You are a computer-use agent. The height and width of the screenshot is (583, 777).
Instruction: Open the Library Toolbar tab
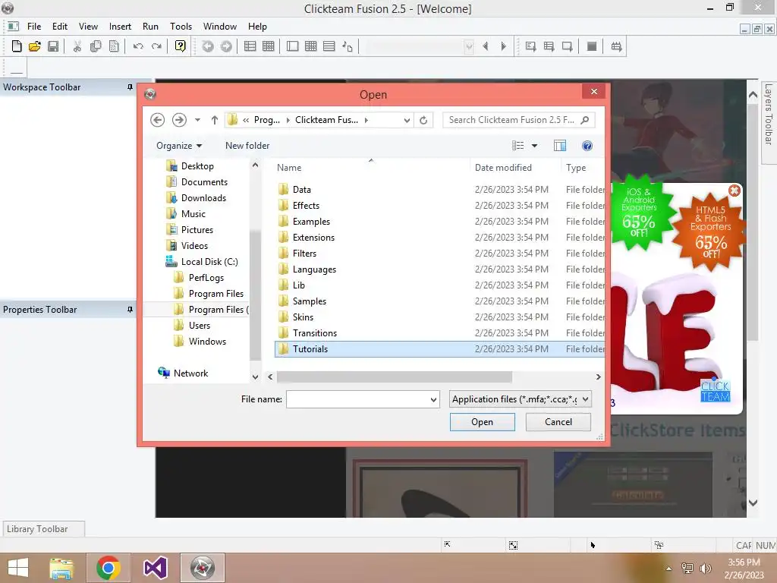click(43, 529)
